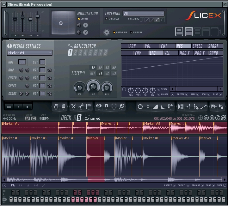
Task: Click the scissors slicing tool icon
Action: coord(74,106)
